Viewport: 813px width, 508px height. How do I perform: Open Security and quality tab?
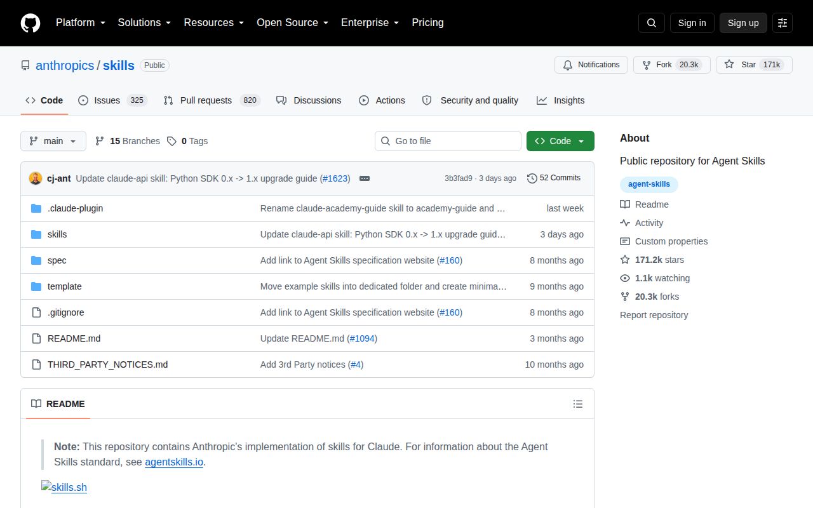coord(470,100)
